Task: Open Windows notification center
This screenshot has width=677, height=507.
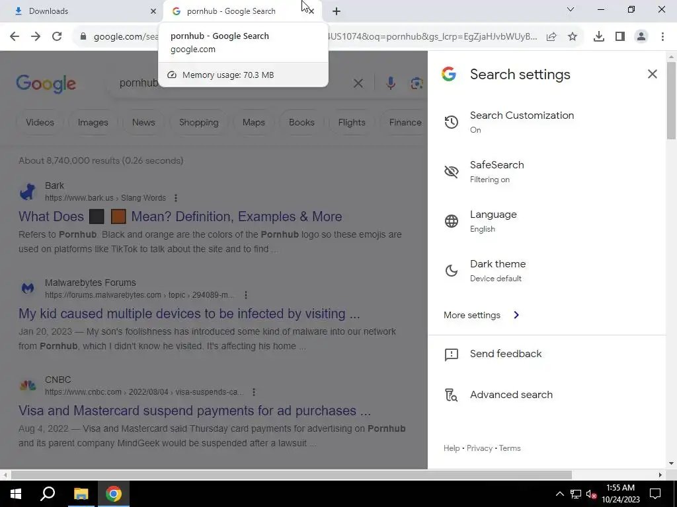Action: click(x=655, y=494)
